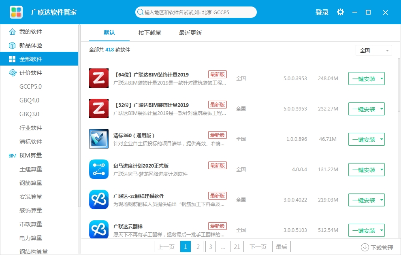Click the 计价软件 sidebar icon
The width and height of the screenshot is (401, 255).
coord(12,73)
